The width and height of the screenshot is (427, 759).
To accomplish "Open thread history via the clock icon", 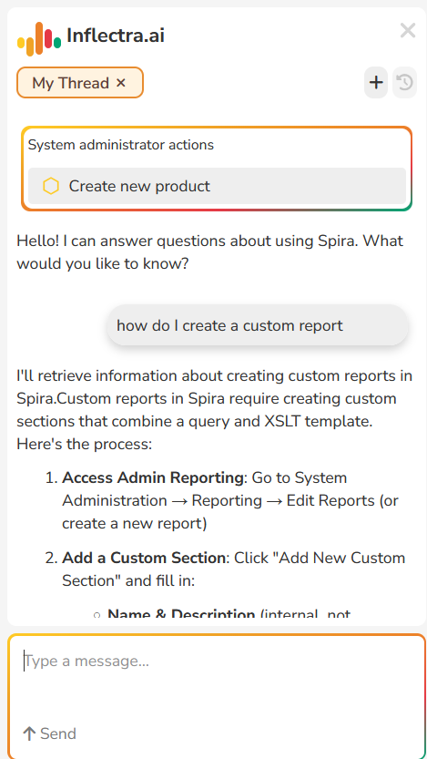I will coord(405,83).
